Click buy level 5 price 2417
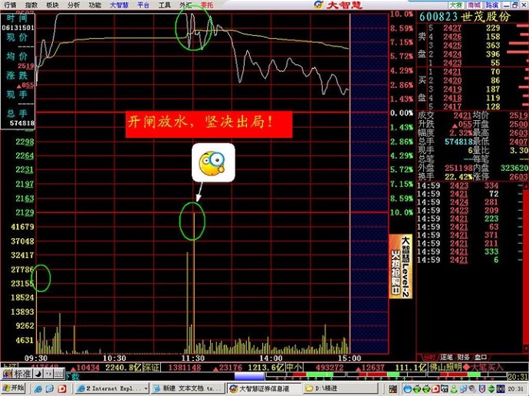Image resolution: width=529 pixels, height=396 pixels. pos(452,106)
